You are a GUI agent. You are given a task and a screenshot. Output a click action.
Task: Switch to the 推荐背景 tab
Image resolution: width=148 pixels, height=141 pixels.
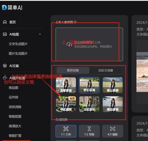tap(73, 70)
